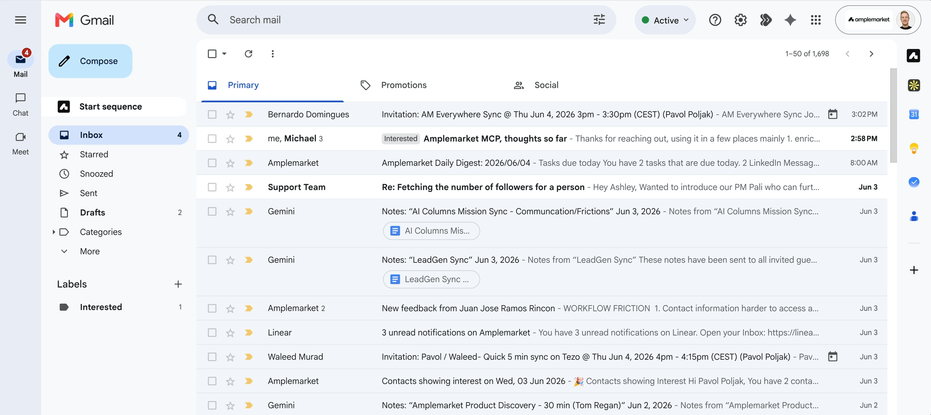Viewport: 931px width, 415px height.
Task: Open the Amplemarket MCP, thoughts so far email
Action: click(x=542, y=139)
